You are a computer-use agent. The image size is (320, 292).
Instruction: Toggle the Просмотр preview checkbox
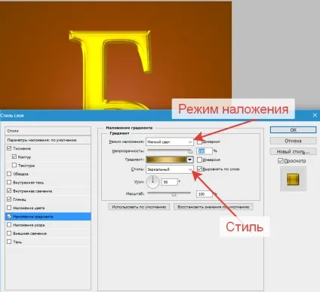click(281, 161)
